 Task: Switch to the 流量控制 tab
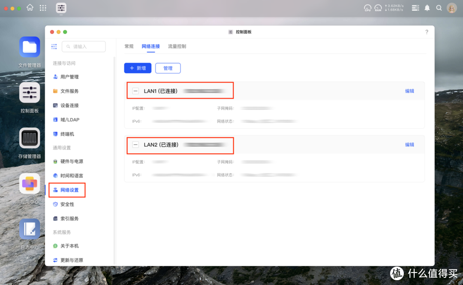pyautogui.click(x=177, y=46)
